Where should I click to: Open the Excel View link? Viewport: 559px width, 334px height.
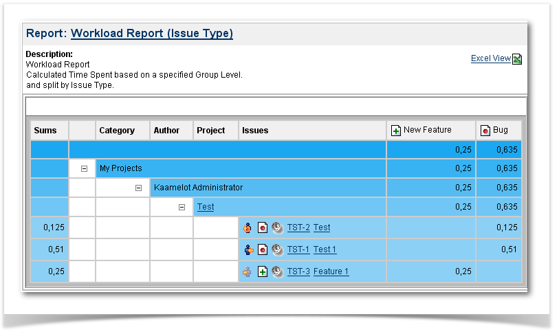pyautogui.click(x=490, y=58)
